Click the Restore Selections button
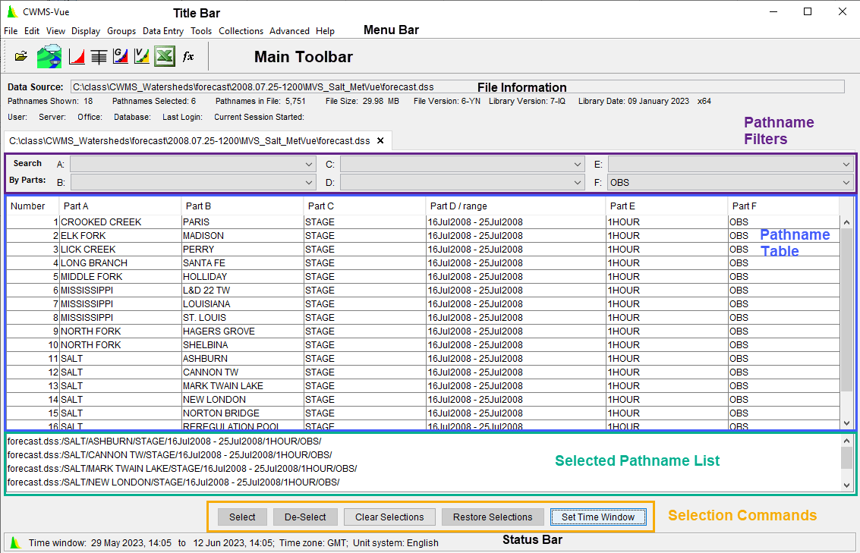The width and height of the screenshot is (860, 553). coord(493,517)
